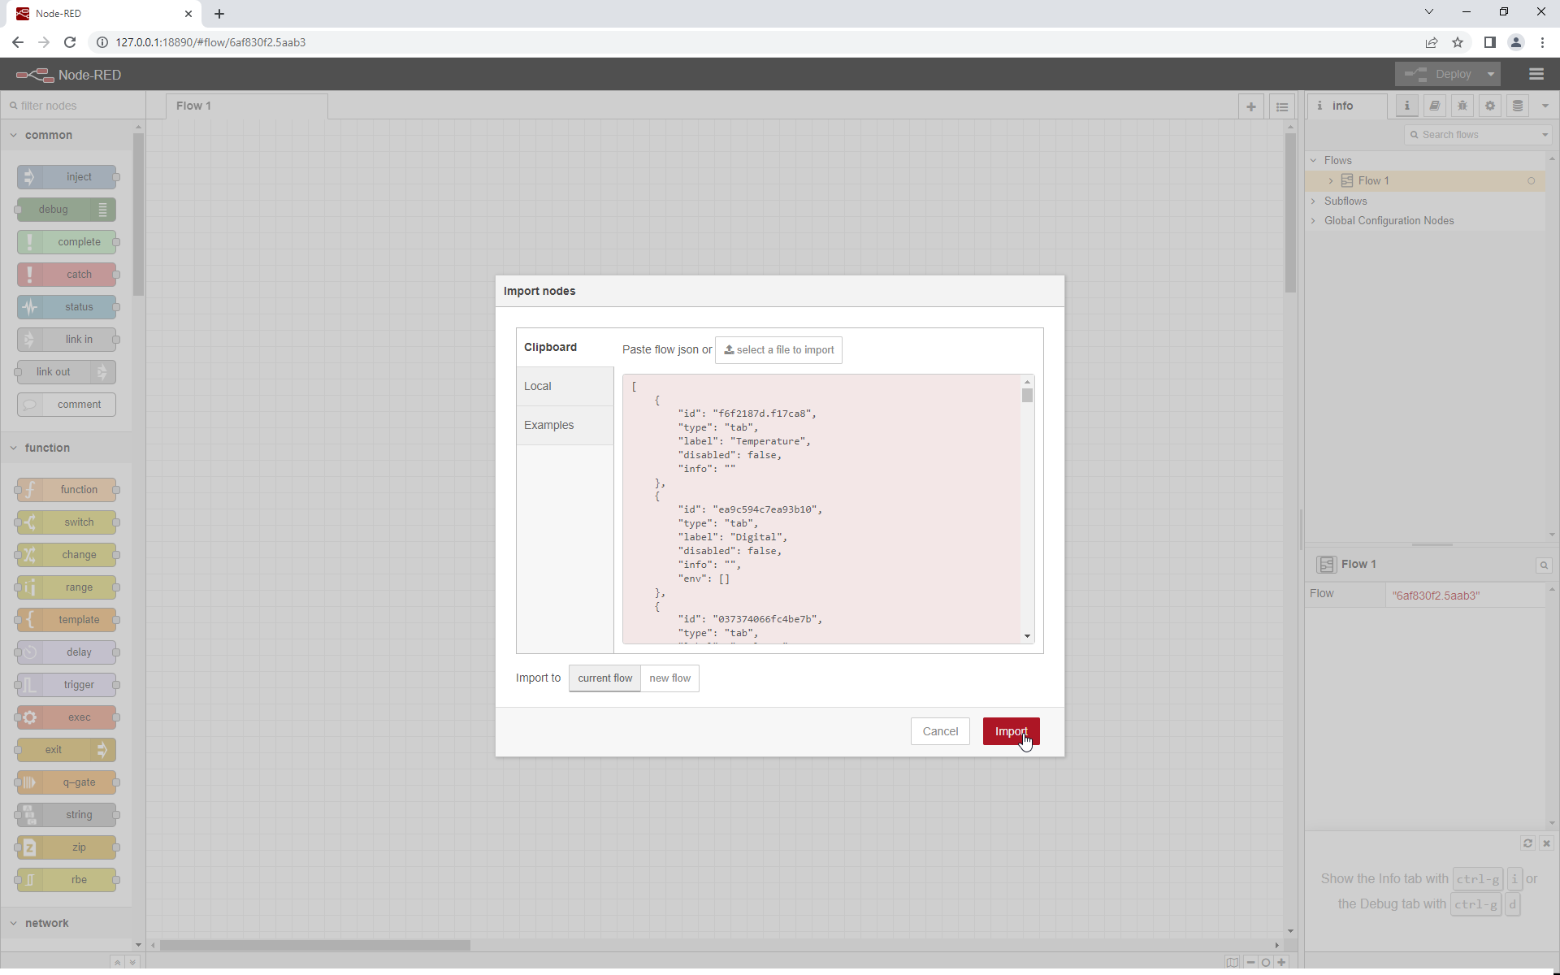Select the q-gate node in palette
Viewport: 1560px width, 975px height.
(x=67, y=782)
